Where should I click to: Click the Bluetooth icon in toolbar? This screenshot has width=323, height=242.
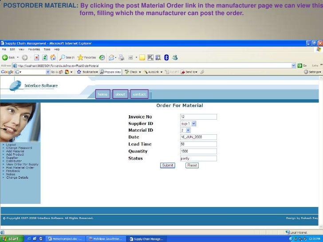[166, 58]
